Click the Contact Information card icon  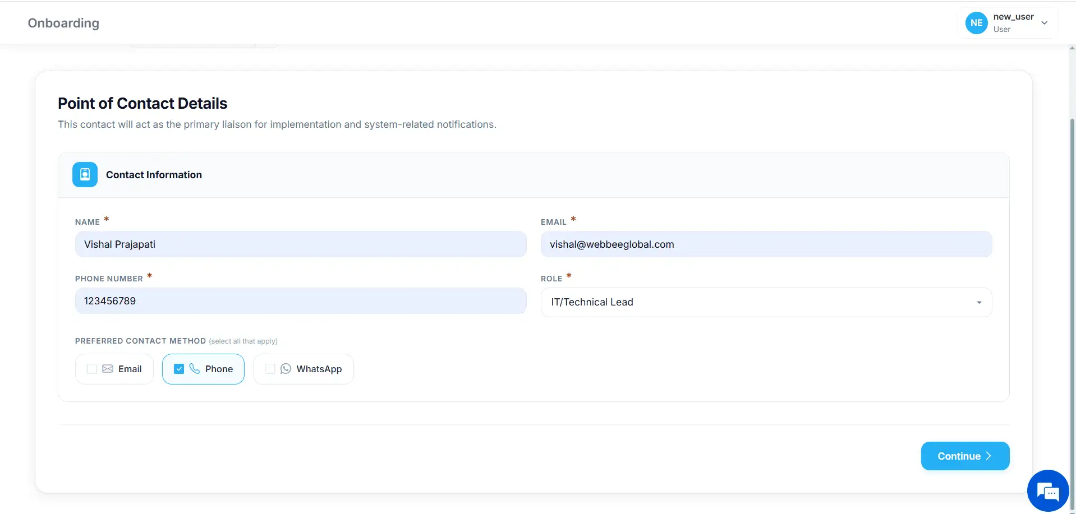(85, 175)
